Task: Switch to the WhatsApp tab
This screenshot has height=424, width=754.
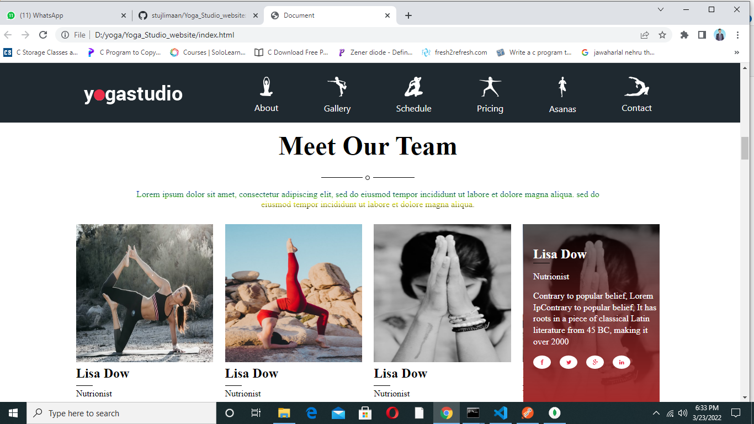Action: (66, 15)
